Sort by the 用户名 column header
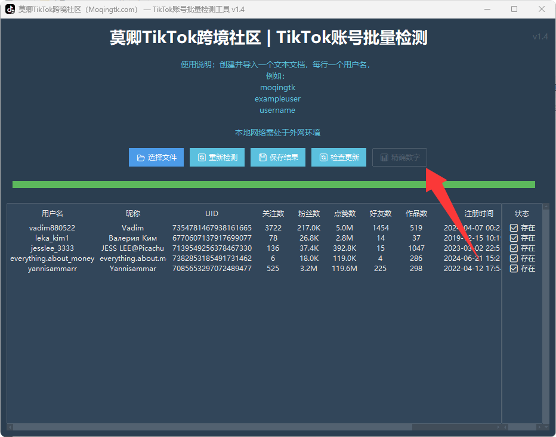 coord(52,213)
